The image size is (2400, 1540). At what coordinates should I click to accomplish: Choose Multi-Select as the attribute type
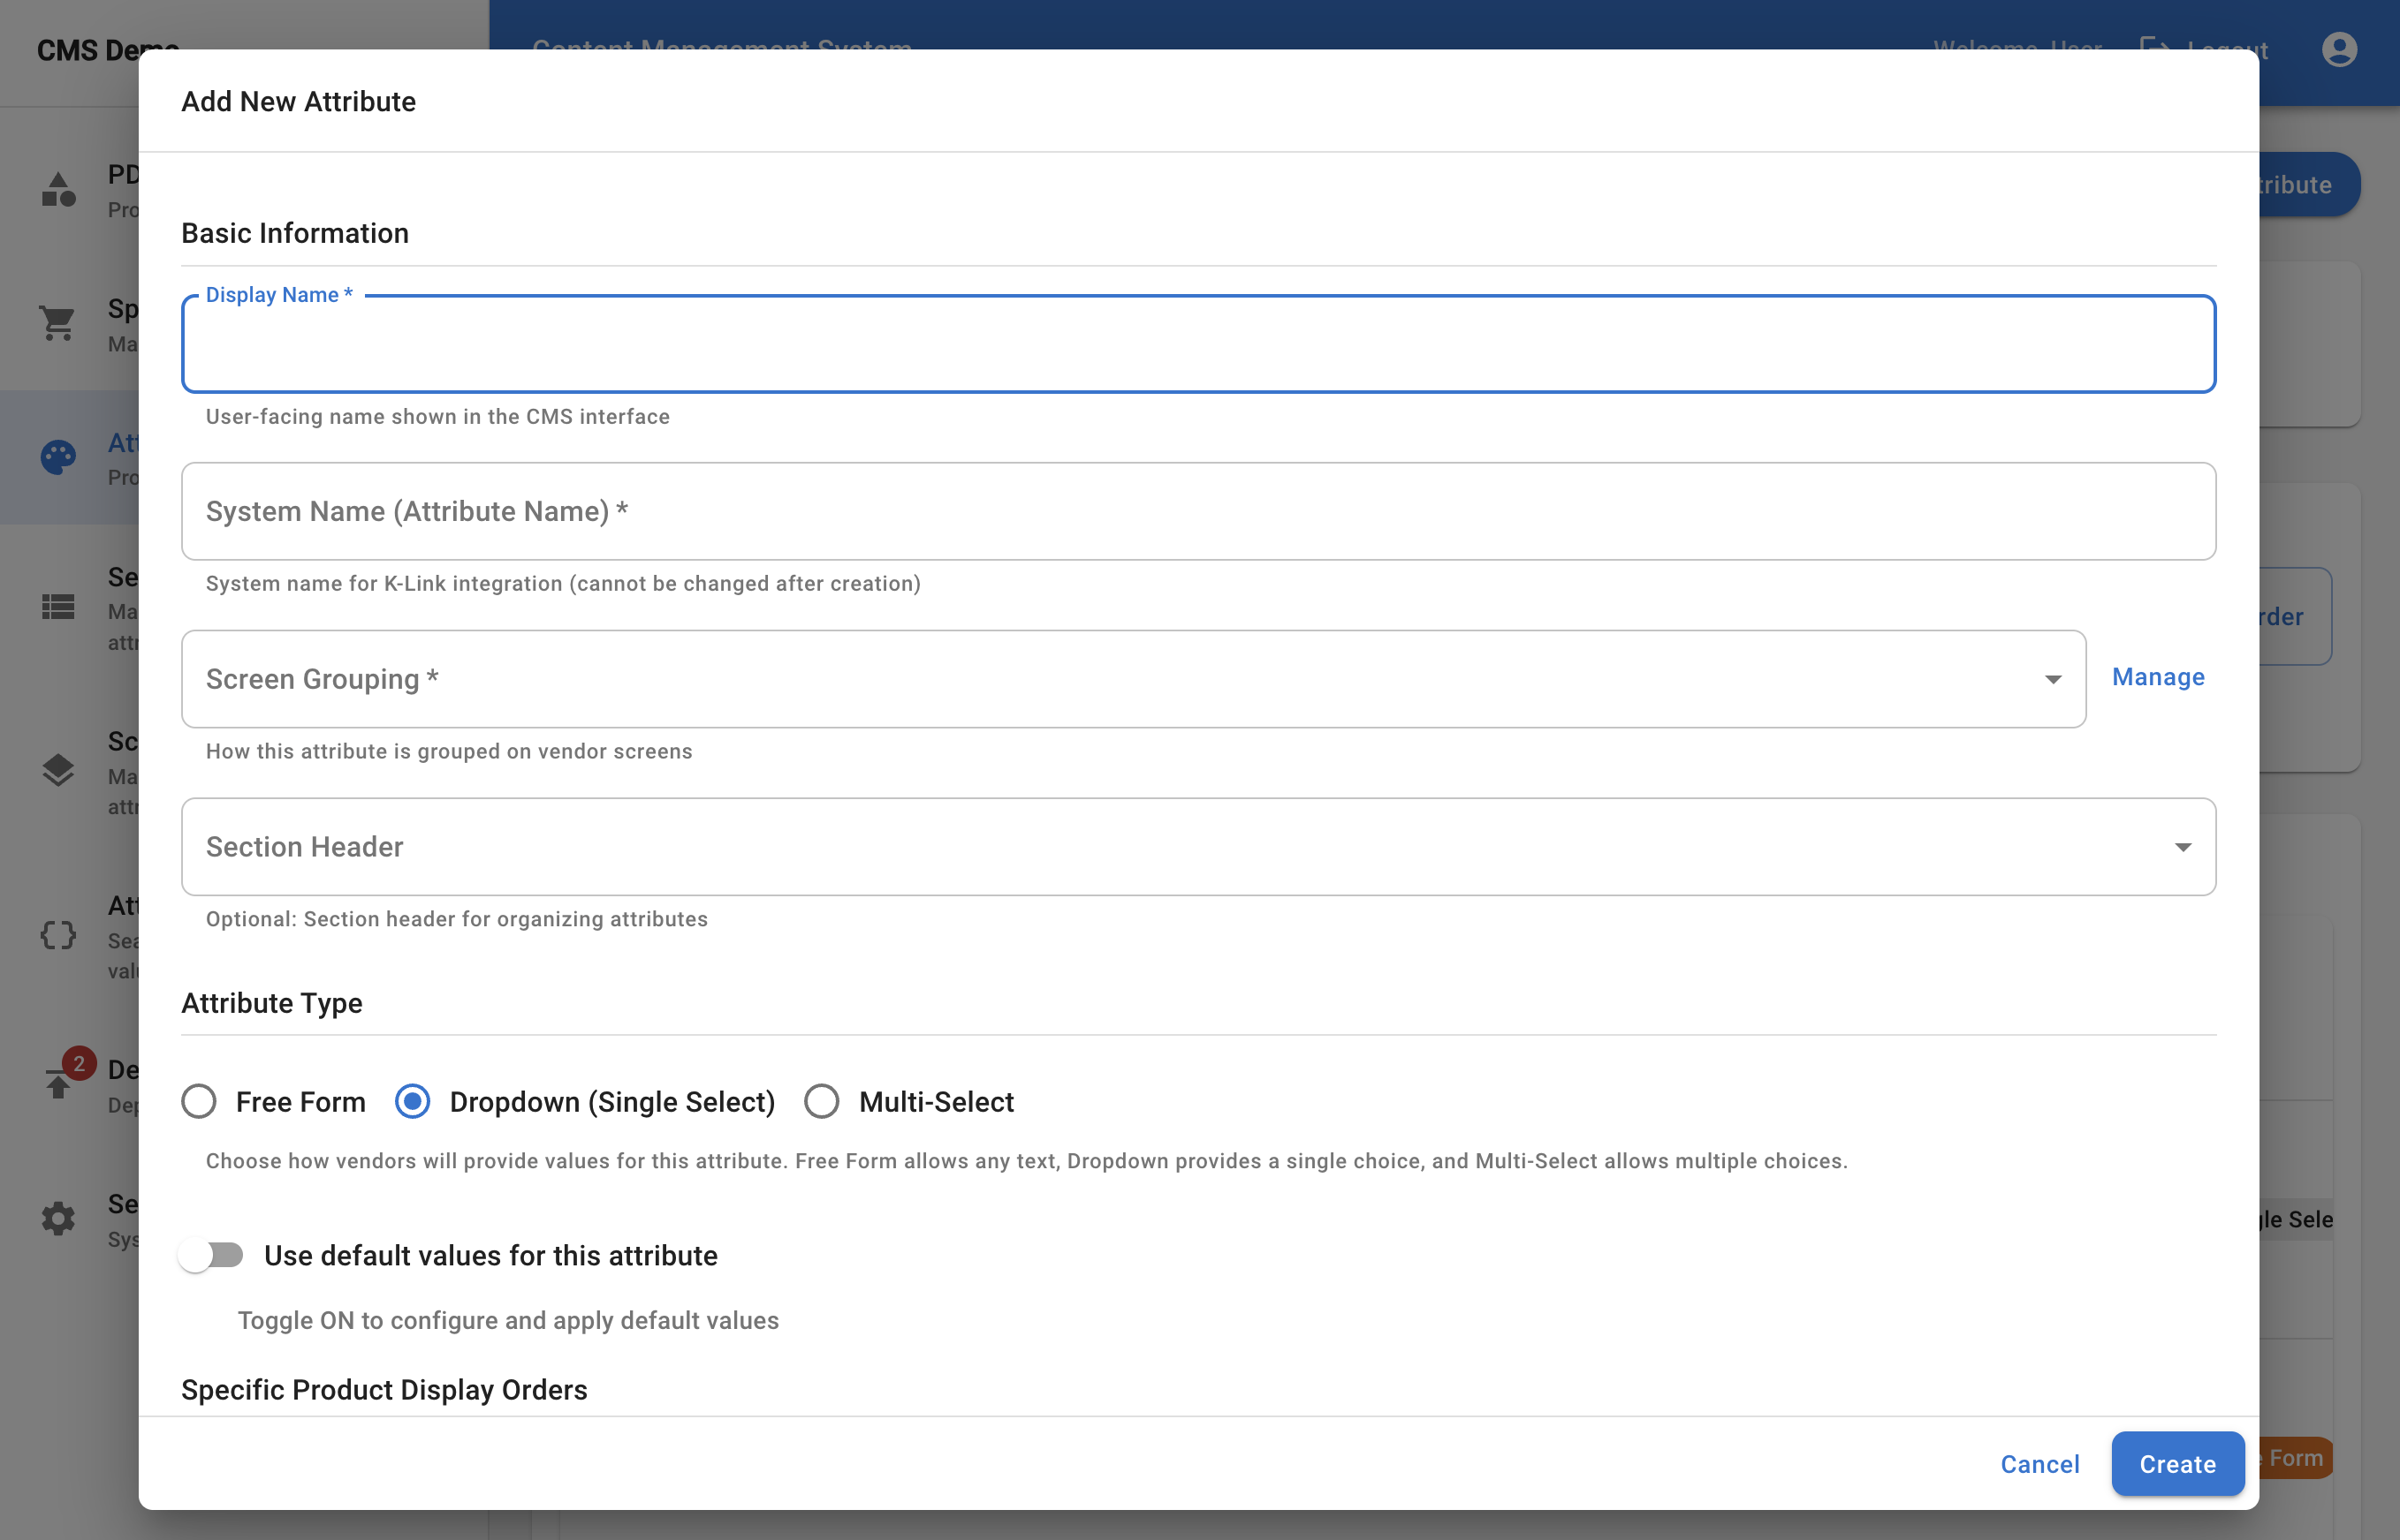point(821,1101)
